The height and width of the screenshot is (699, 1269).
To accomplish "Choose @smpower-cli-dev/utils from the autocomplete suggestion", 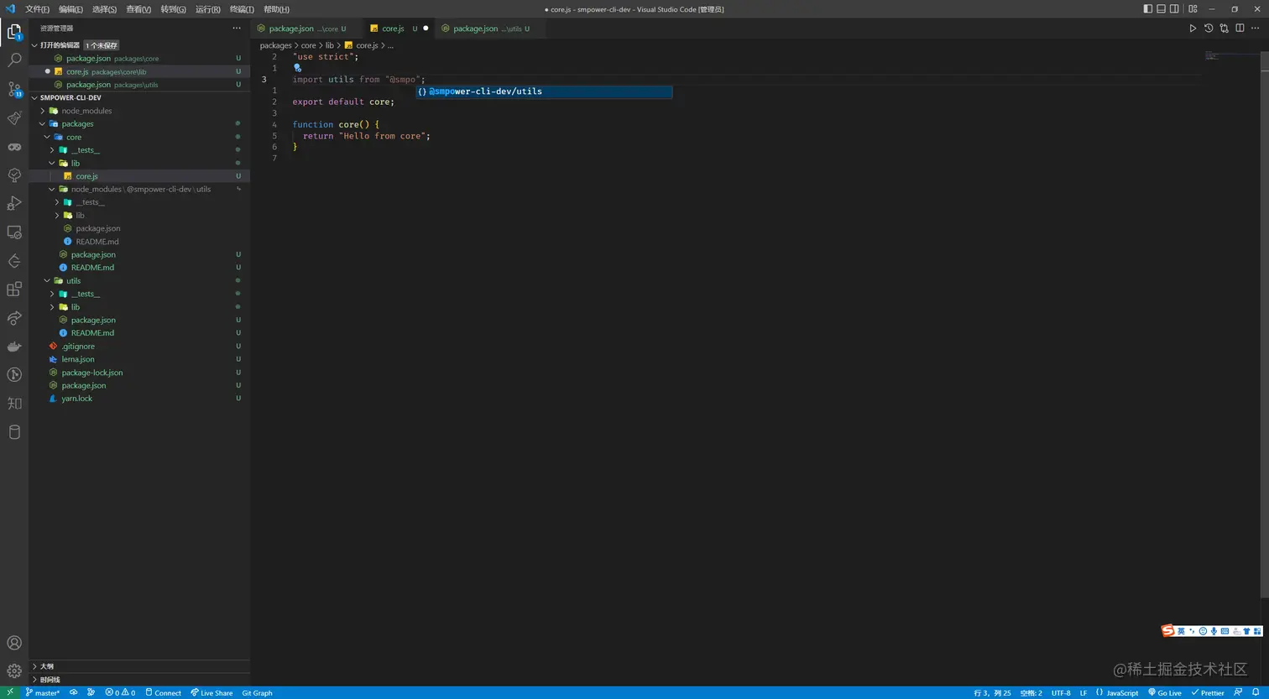I will [x=544, y=91].
